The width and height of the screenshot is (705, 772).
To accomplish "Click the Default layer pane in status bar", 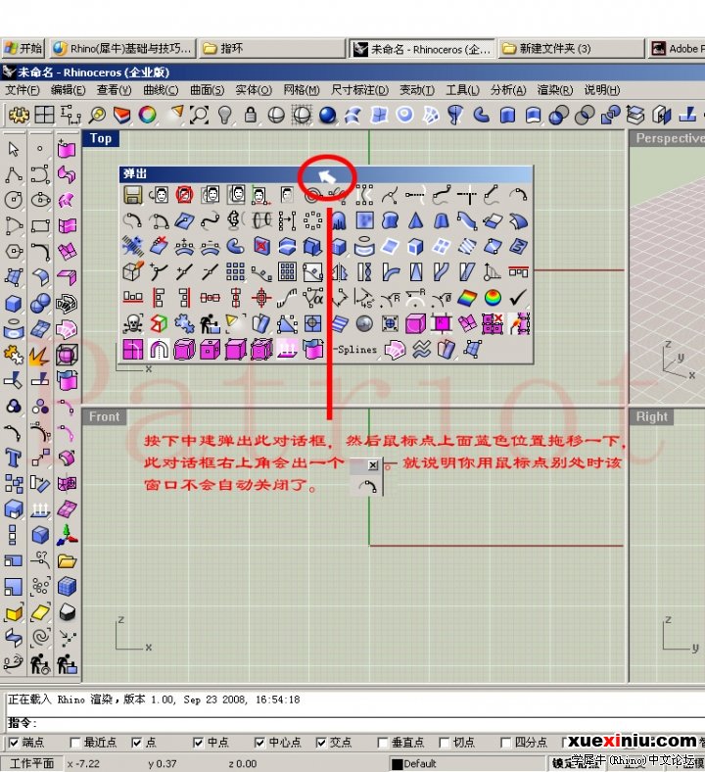I will 467,763.
